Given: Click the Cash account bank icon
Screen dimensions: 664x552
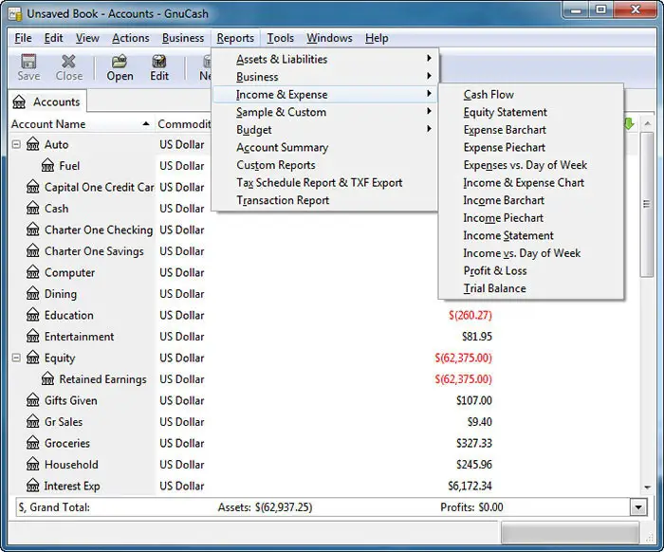Looking at the screenshot, I should [33, 209].
